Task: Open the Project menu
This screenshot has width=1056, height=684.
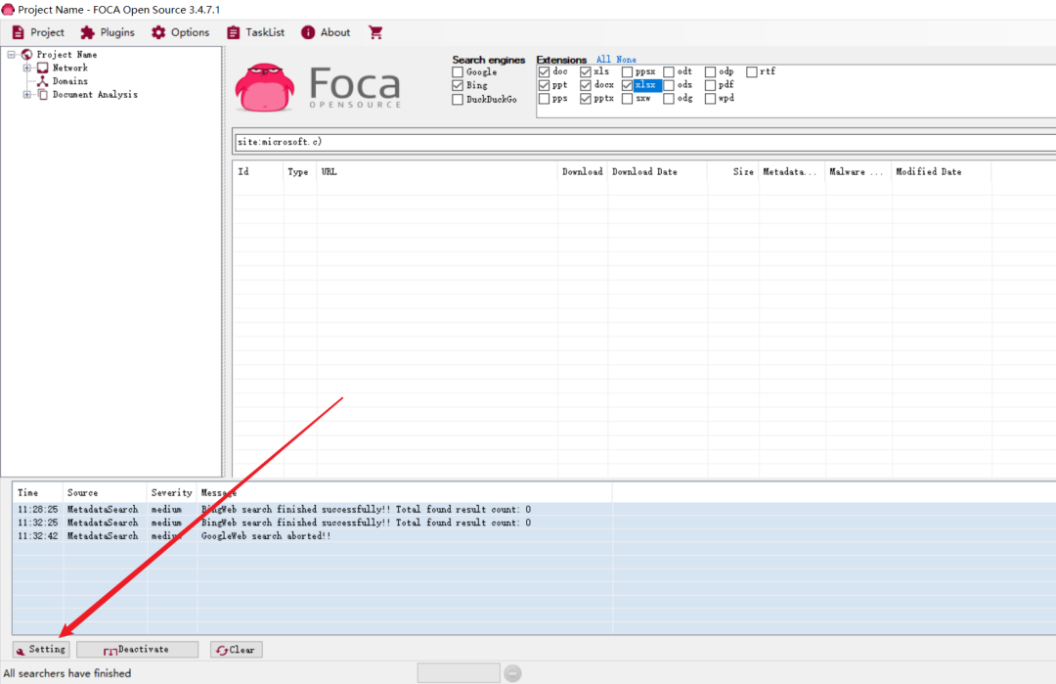Action: point(38,32)
